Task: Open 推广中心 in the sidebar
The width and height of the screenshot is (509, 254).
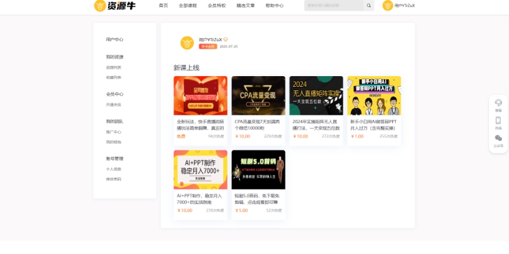Action: point(114,132)
